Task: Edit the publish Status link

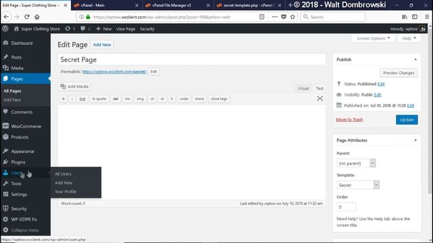Action: 381,84
